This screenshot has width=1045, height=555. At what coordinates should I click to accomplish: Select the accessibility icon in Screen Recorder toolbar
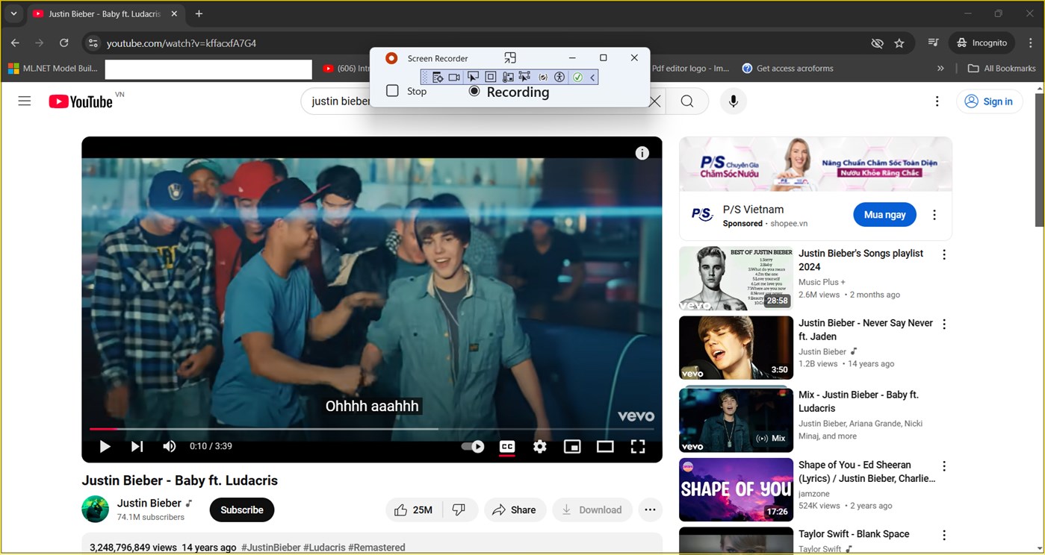pos(559,77)
